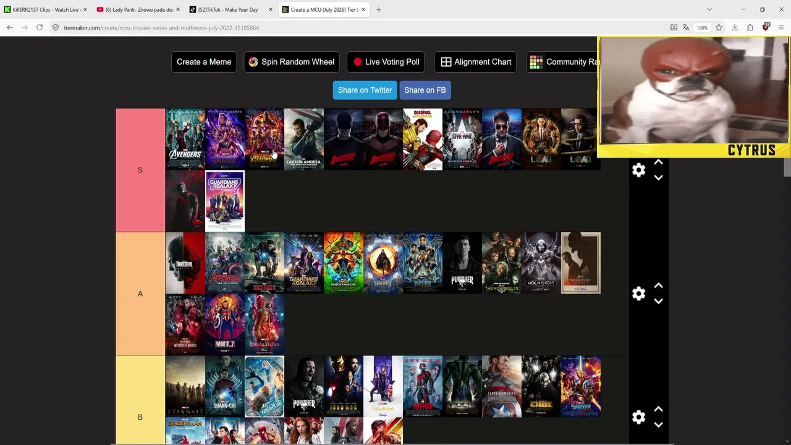Open the Spin Random Wheel button

(291, 62)
